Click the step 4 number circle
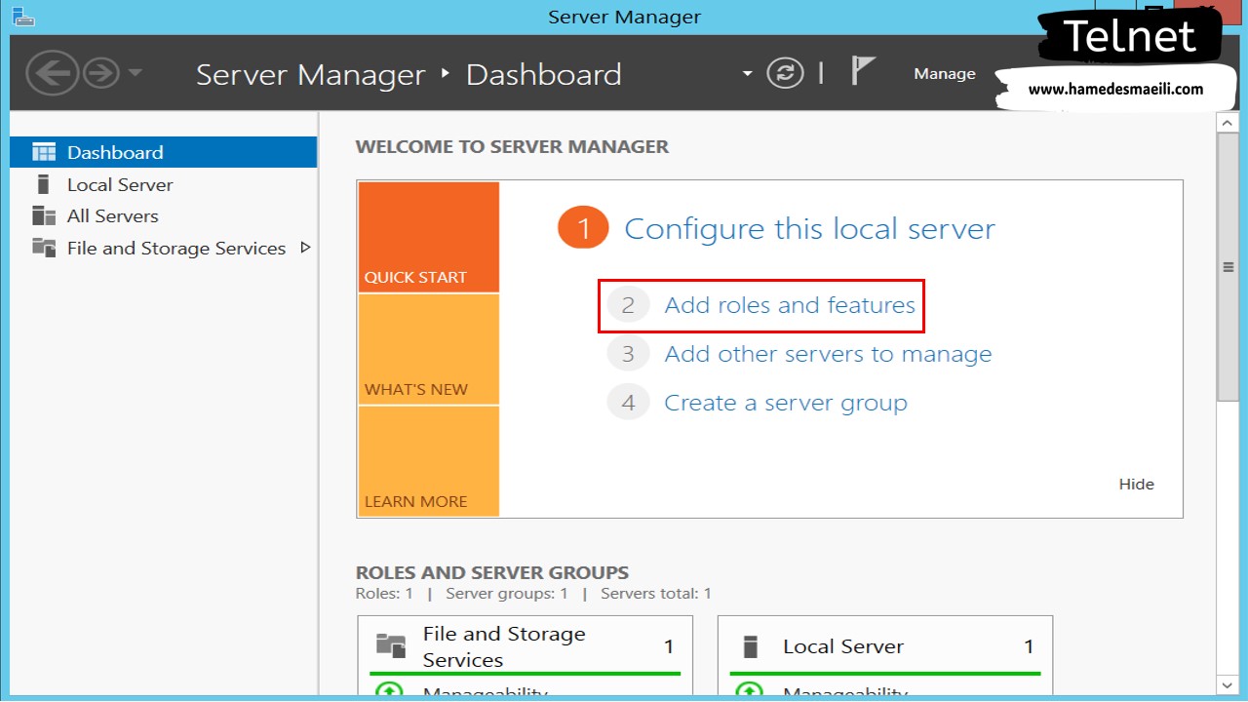The width and height of the screenshot is (1248, 702). (628, 403)
